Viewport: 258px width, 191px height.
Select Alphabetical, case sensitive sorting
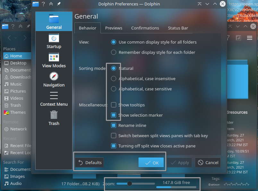coord(141,89)
